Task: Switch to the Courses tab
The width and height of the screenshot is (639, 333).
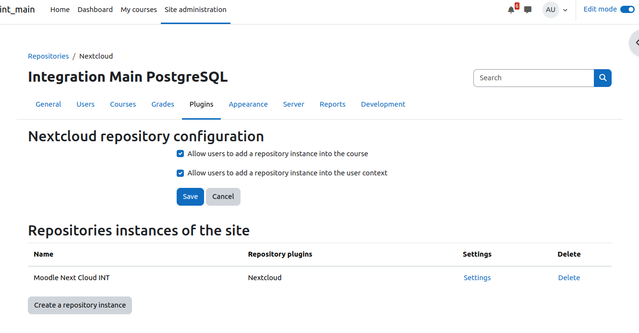Action: coord(123,104)
